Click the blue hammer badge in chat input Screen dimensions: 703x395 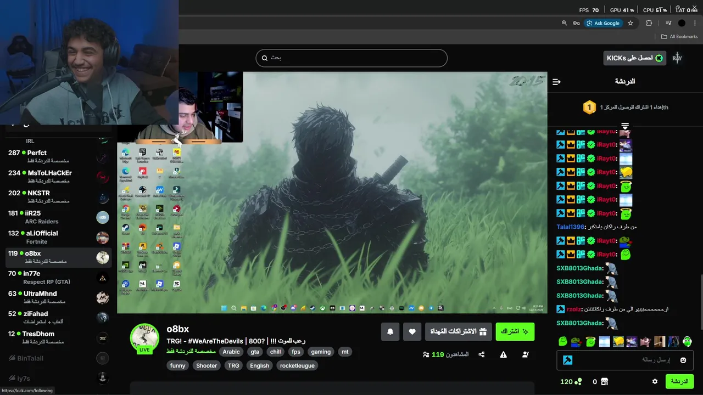[568, 360]
